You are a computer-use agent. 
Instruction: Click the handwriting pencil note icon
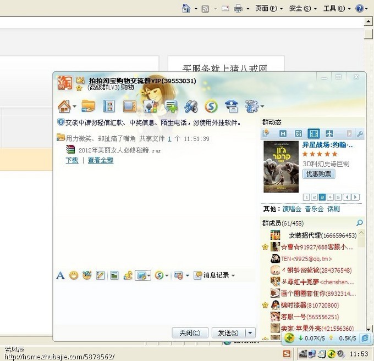100,275
